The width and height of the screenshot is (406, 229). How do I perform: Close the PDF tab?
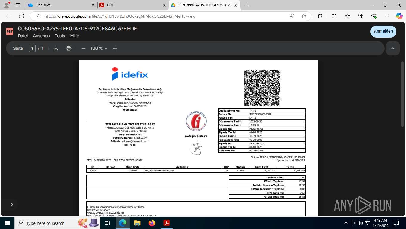[164, 5]
